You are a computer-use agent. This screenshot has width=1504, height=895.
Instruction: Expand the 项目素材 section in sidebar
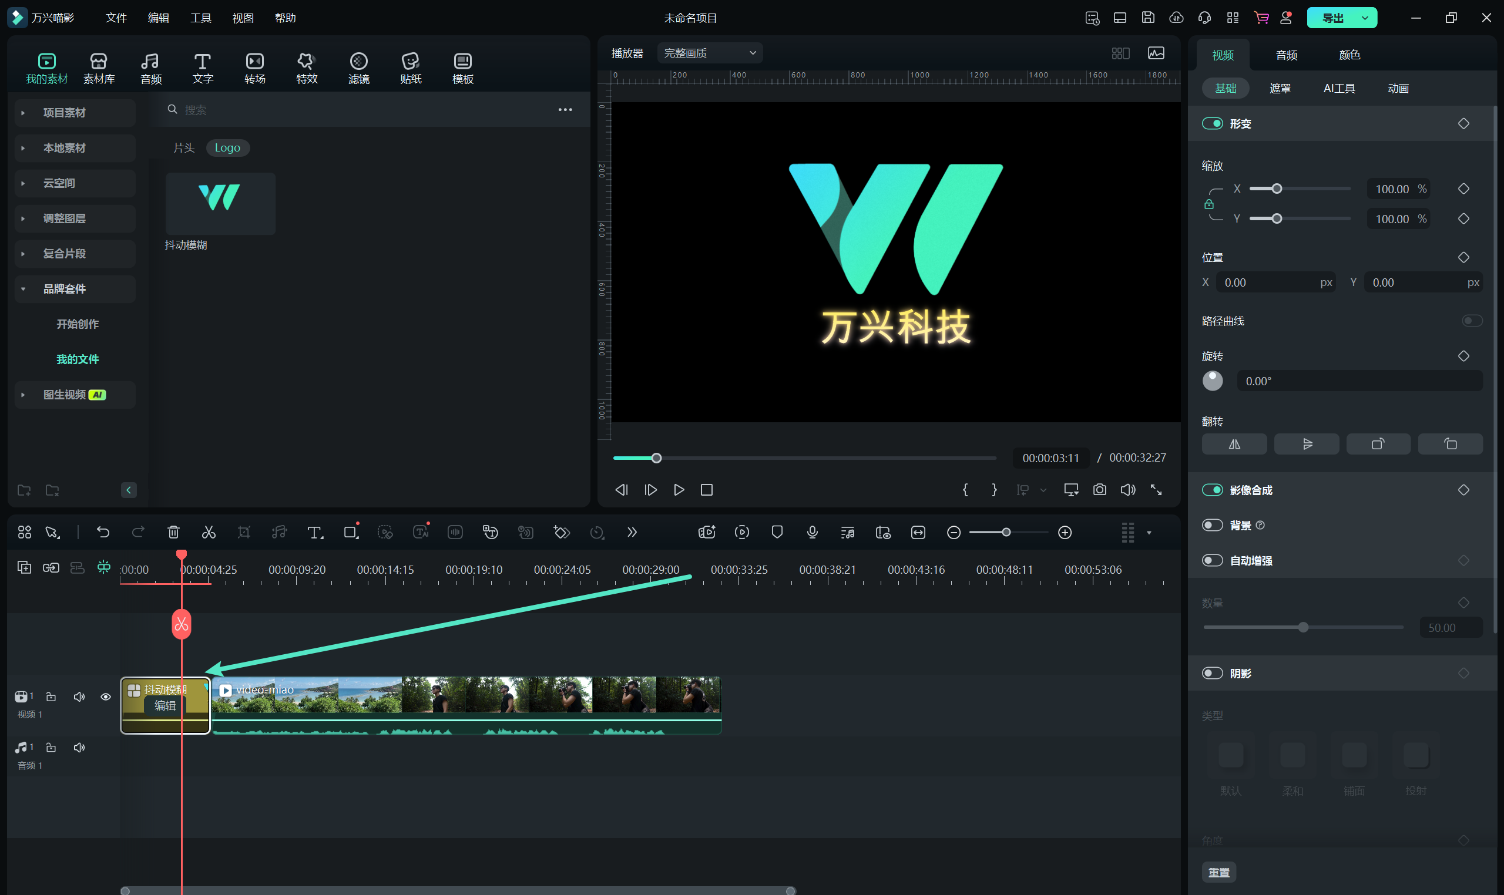pos(23,113)
